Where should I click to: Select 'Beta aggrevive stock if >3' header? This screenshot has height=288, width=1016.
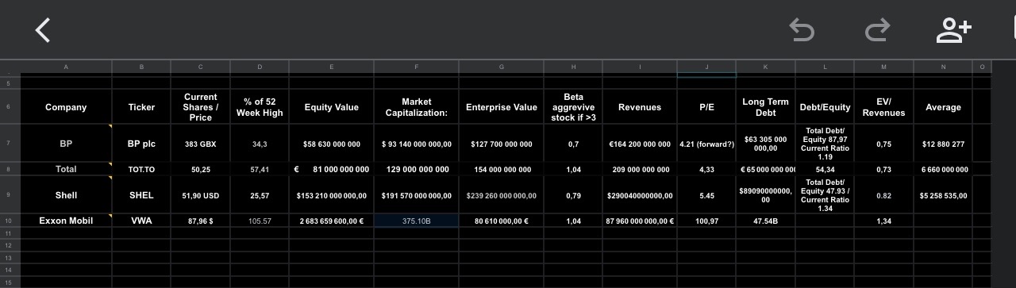(x=573, y=107)
